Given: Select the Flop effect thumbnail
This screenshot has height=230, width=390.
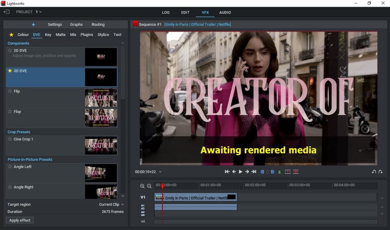Looking at the screenshot, I should (101, 118).
